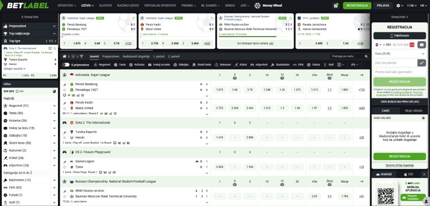Favorite the Heroic match star
Screen dimensions: 430x206
(64, 138)
